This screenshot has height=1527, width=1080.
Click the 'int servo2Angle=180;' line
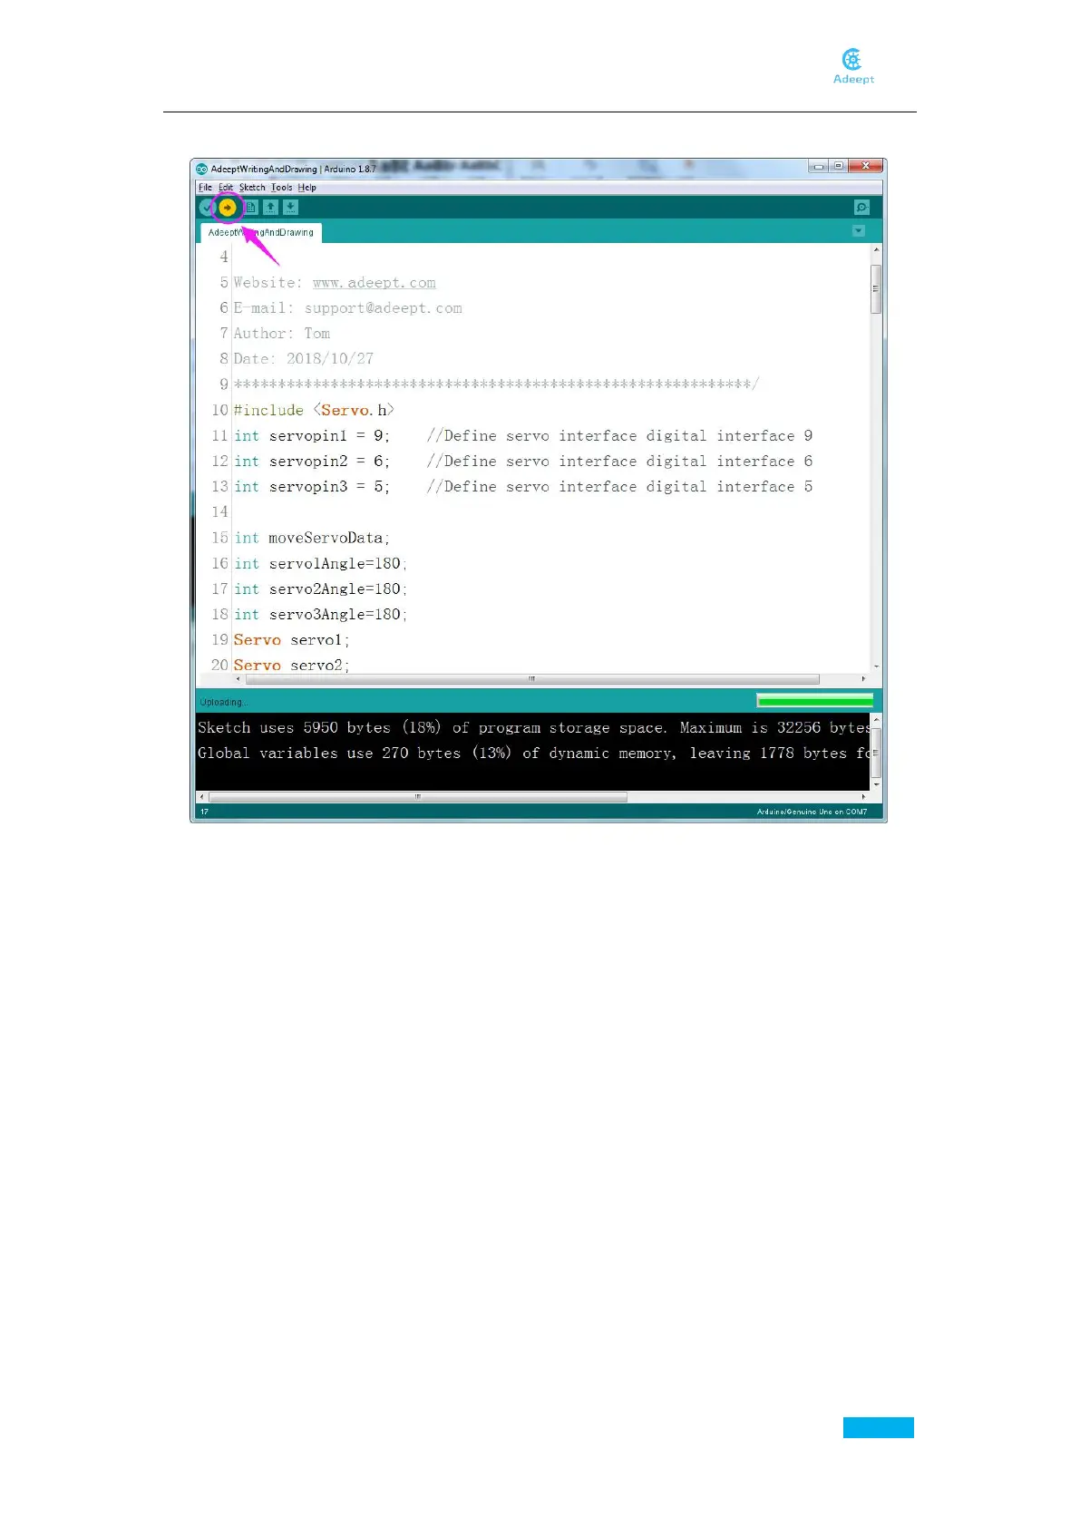click(x=321, y=588)
